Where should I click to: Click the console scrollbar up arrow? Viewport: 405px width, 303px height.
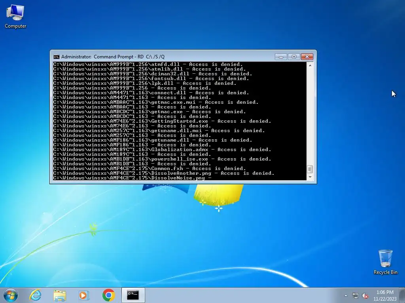pyautogui.click(x=310, y=65)
